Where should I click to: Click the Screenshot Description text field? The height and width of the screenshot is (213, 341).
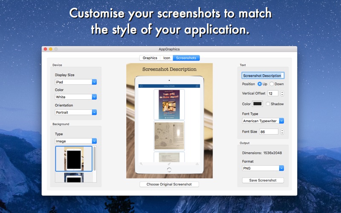[263, 76]
